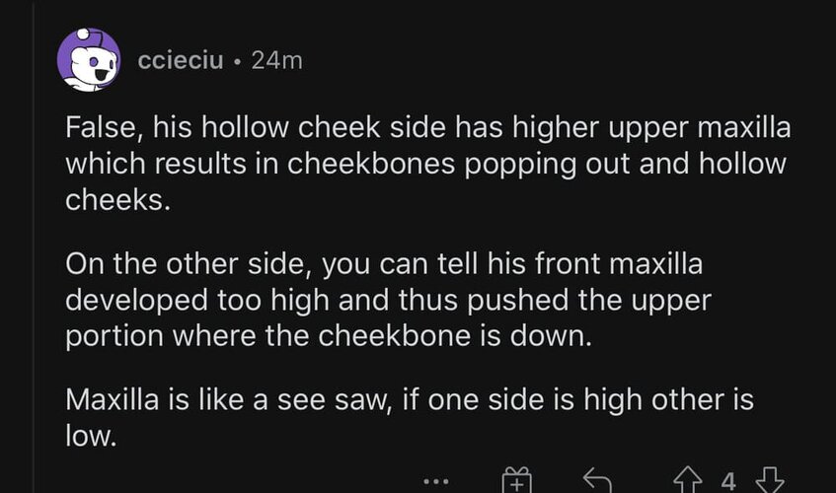Click the paragraph starting "On the other side"

[x=388, y=300]
